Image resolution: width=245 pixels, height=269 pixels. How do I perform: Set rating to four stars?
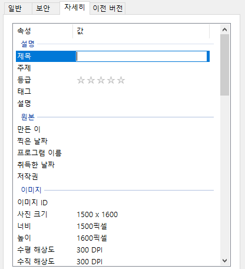tap(111, 80)
